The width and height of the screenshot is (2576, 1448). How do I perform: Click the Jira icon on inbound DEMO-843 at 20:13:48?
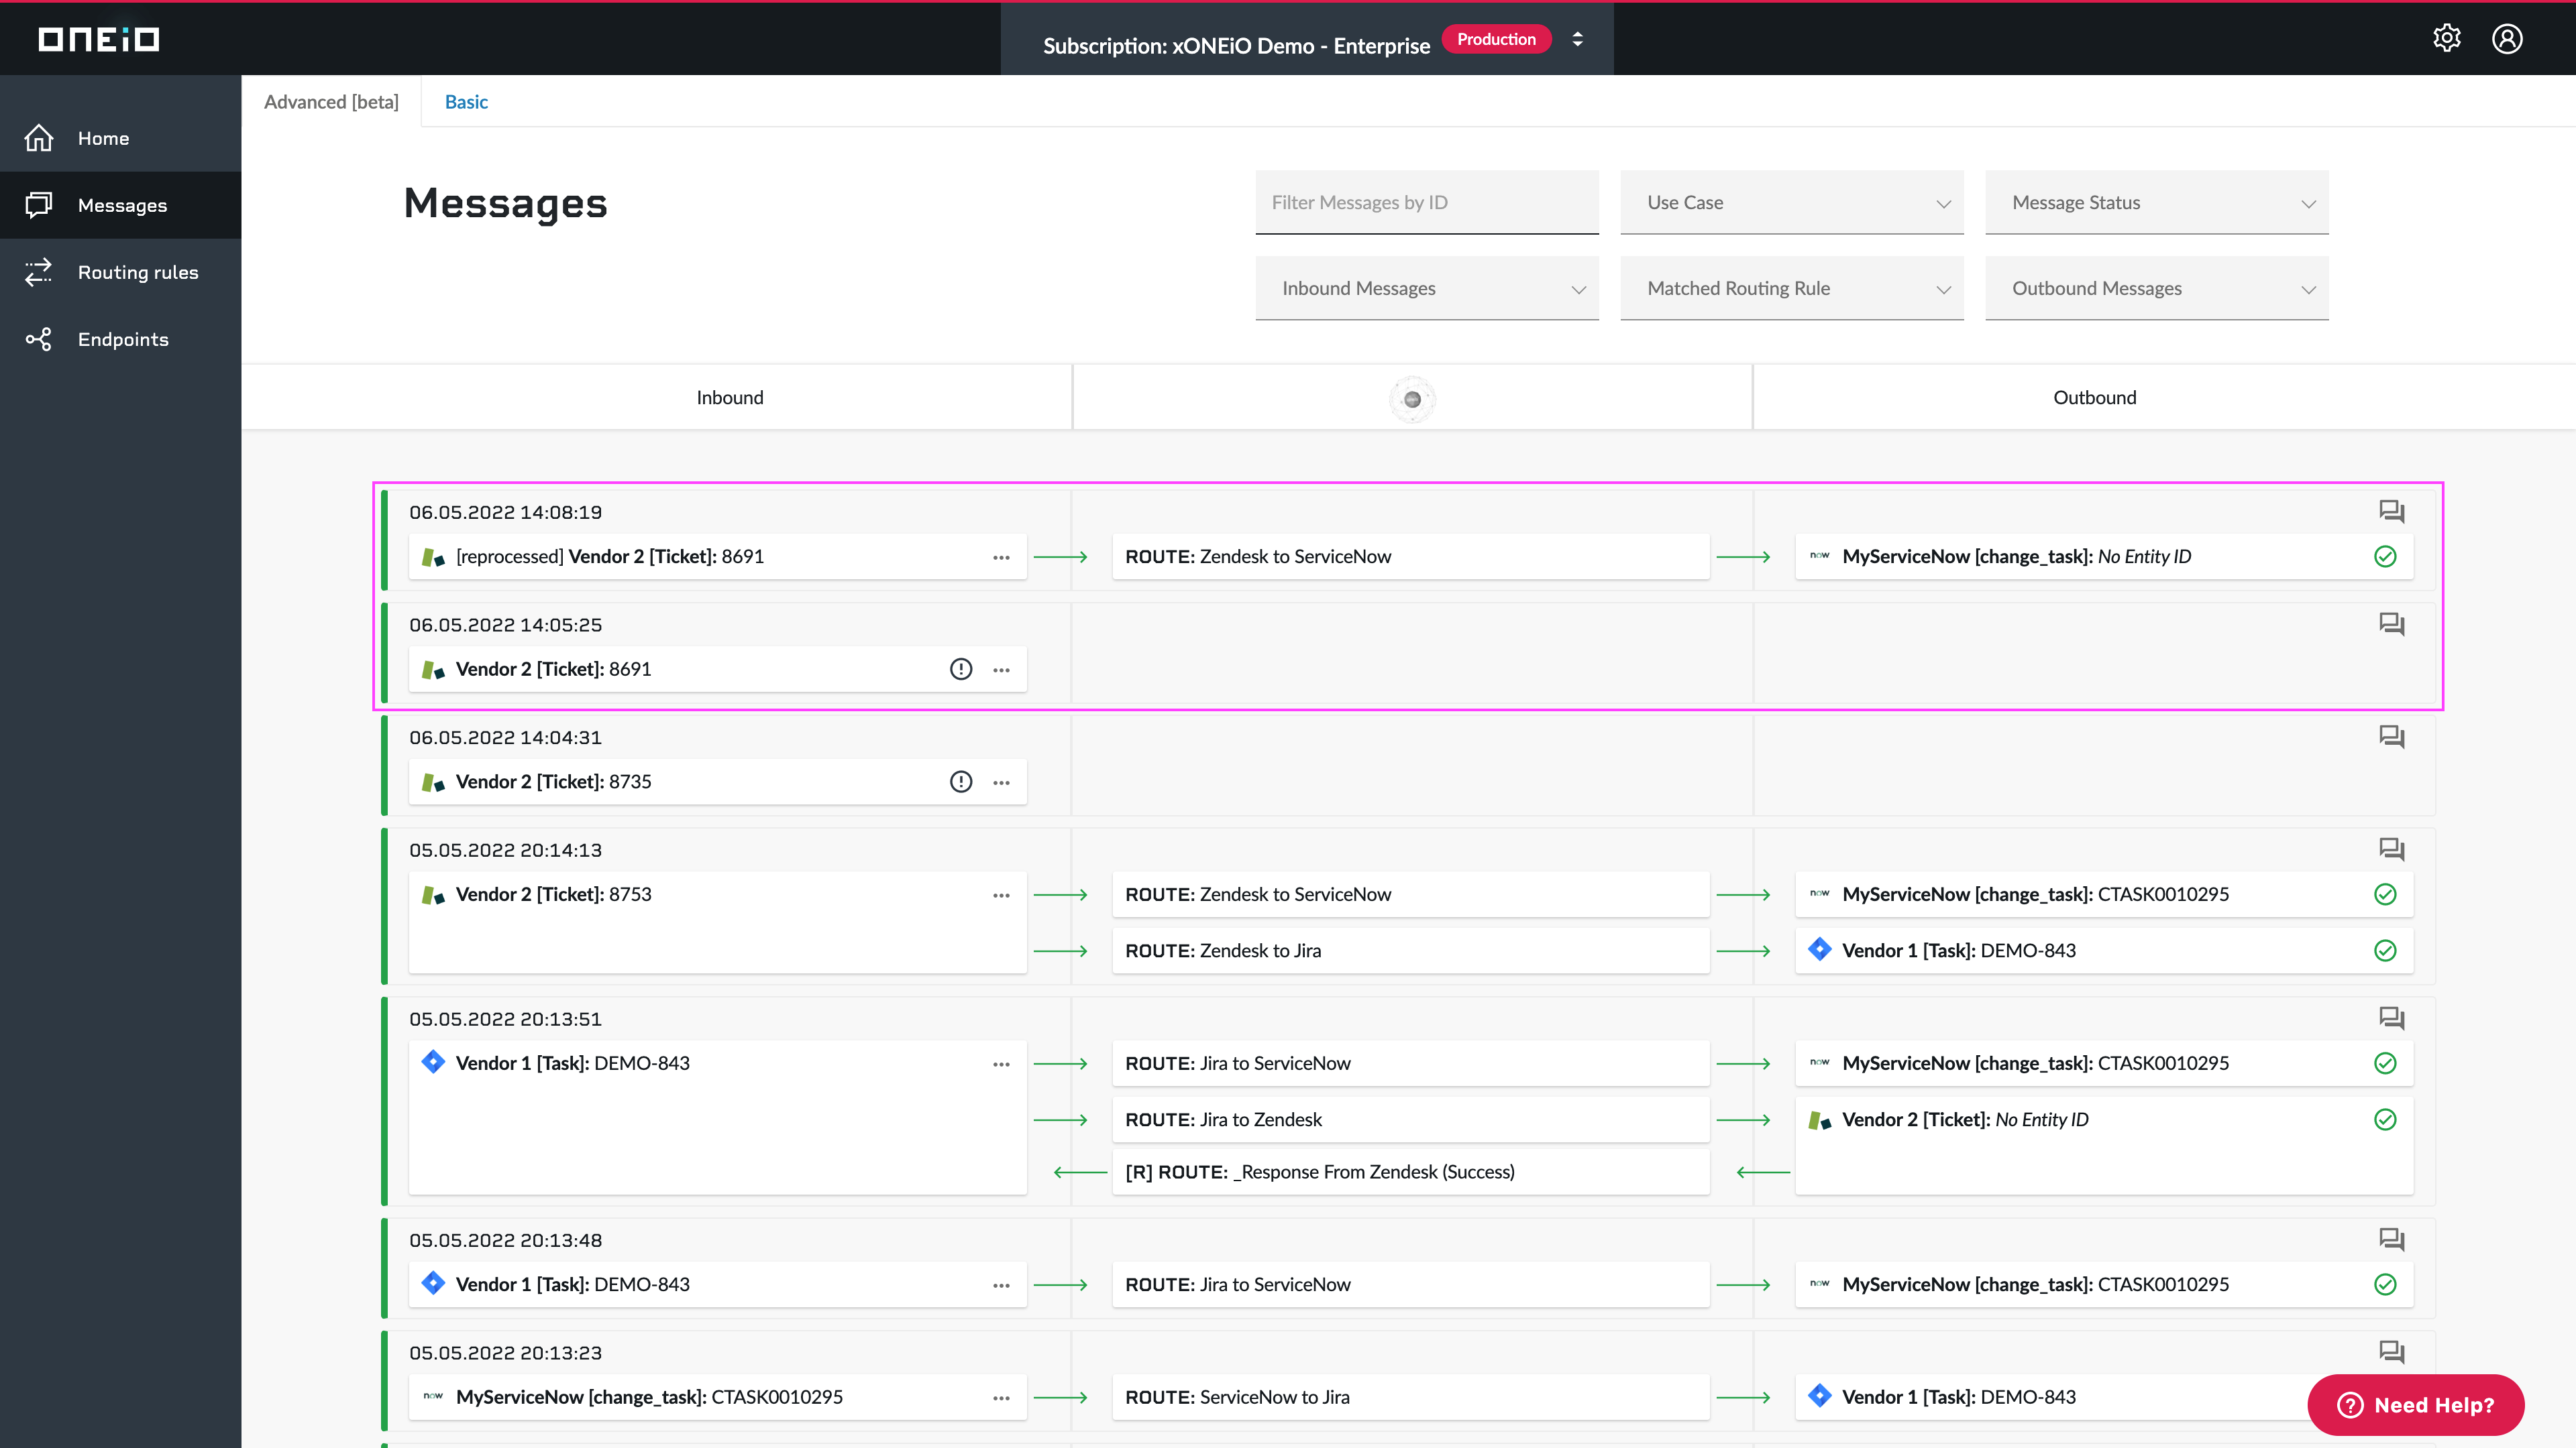pyautogui.click(x=433, y=1283)
